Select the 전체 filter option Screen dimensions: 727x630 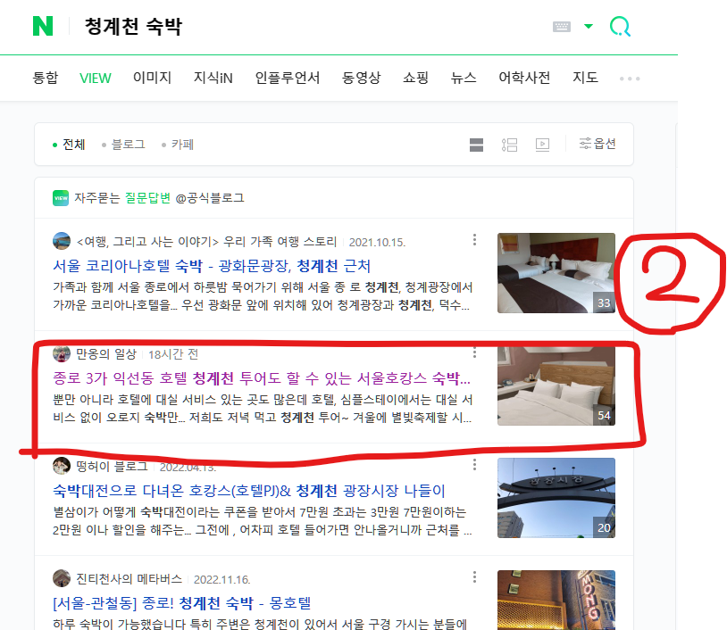click(x=69, y=145)
